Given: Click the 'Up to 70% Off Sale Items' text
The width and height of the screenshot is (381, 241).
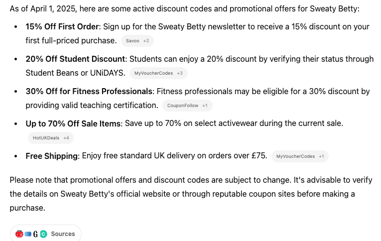Looking at the screenshot, I should pyautogui.click(x=73, y=123).
